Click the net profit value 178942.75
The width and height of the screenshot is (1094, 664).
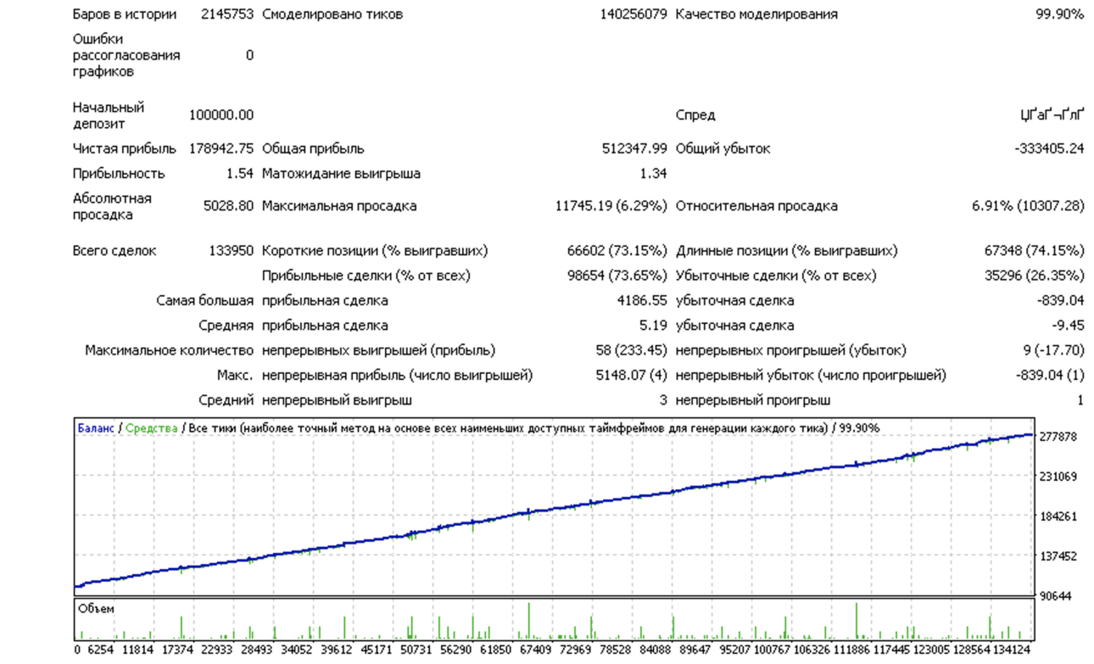point(221,148)
